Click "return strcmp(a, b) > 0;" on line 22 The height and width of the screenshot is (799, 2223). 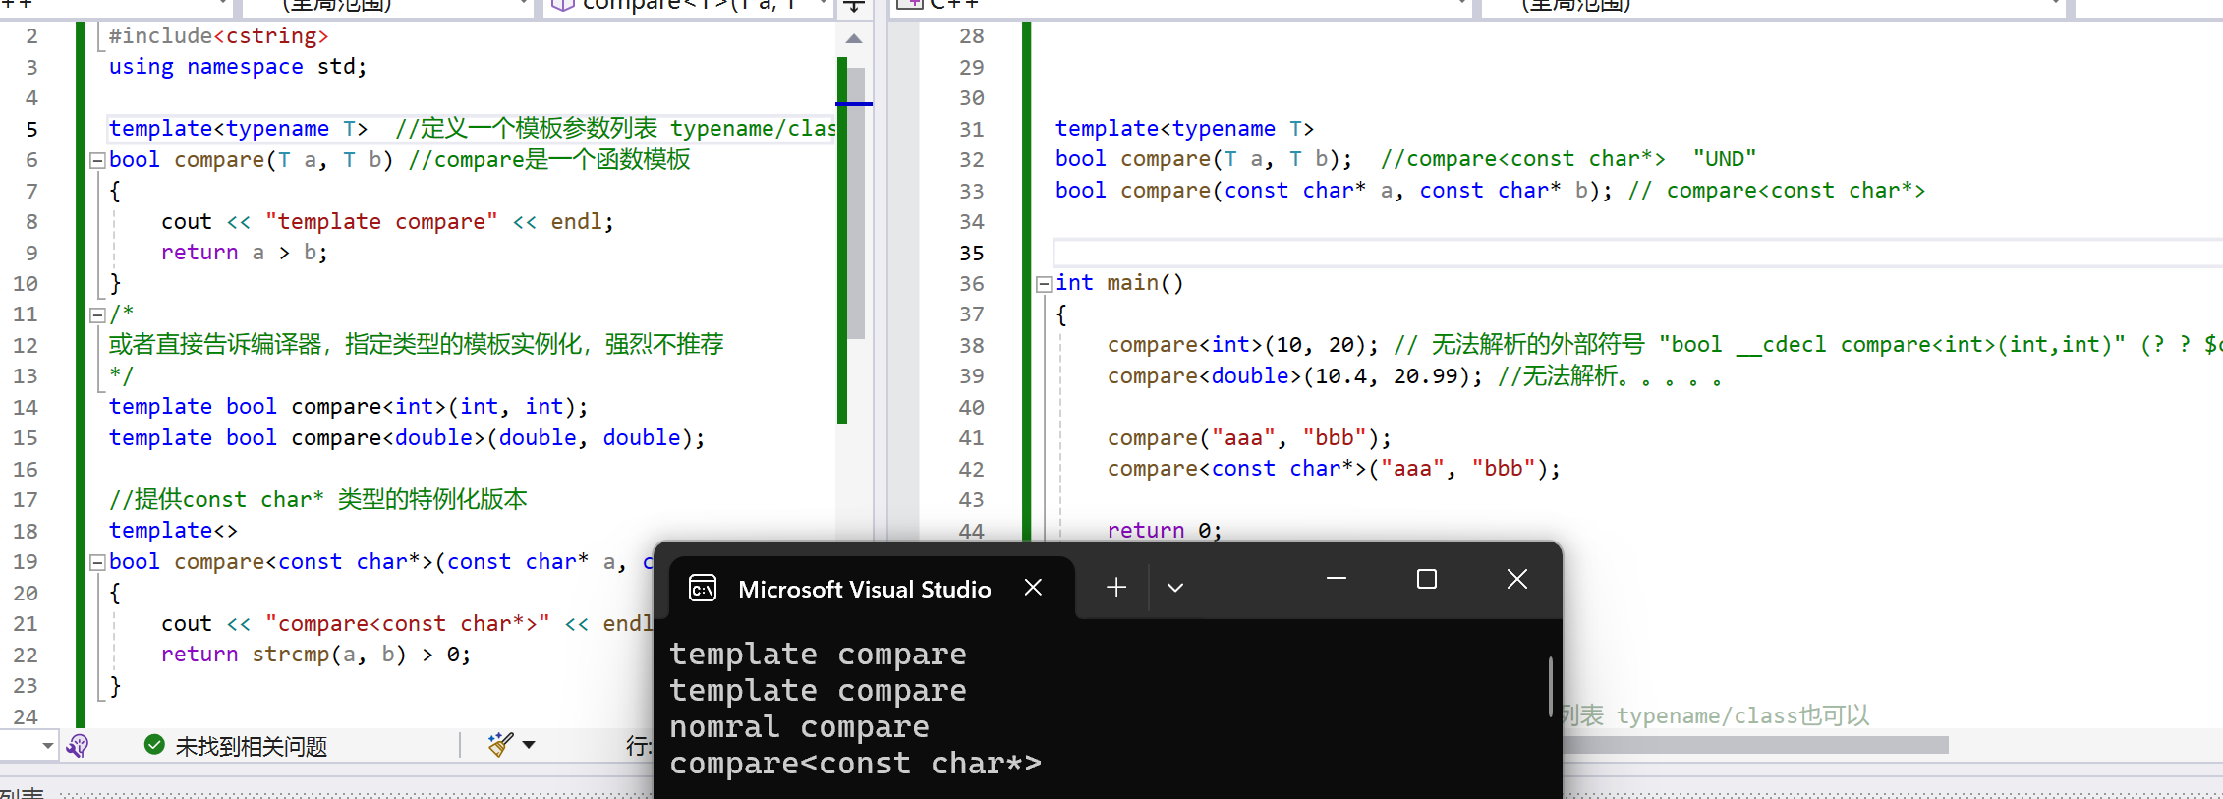[315, 655]
